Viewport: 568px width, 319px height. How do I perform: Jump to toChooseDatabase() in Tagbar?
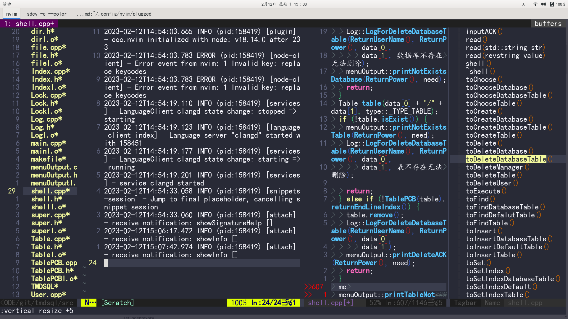[499, 87]
